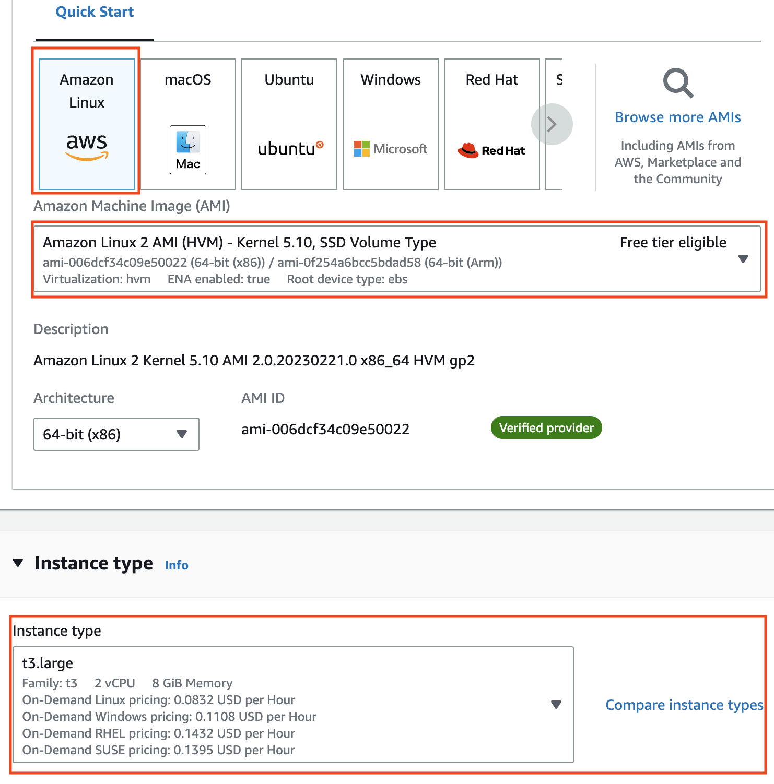This screenshot has width=774, height=784.
Task: Click the Free tier eligible label
Action: click(673, 243)
